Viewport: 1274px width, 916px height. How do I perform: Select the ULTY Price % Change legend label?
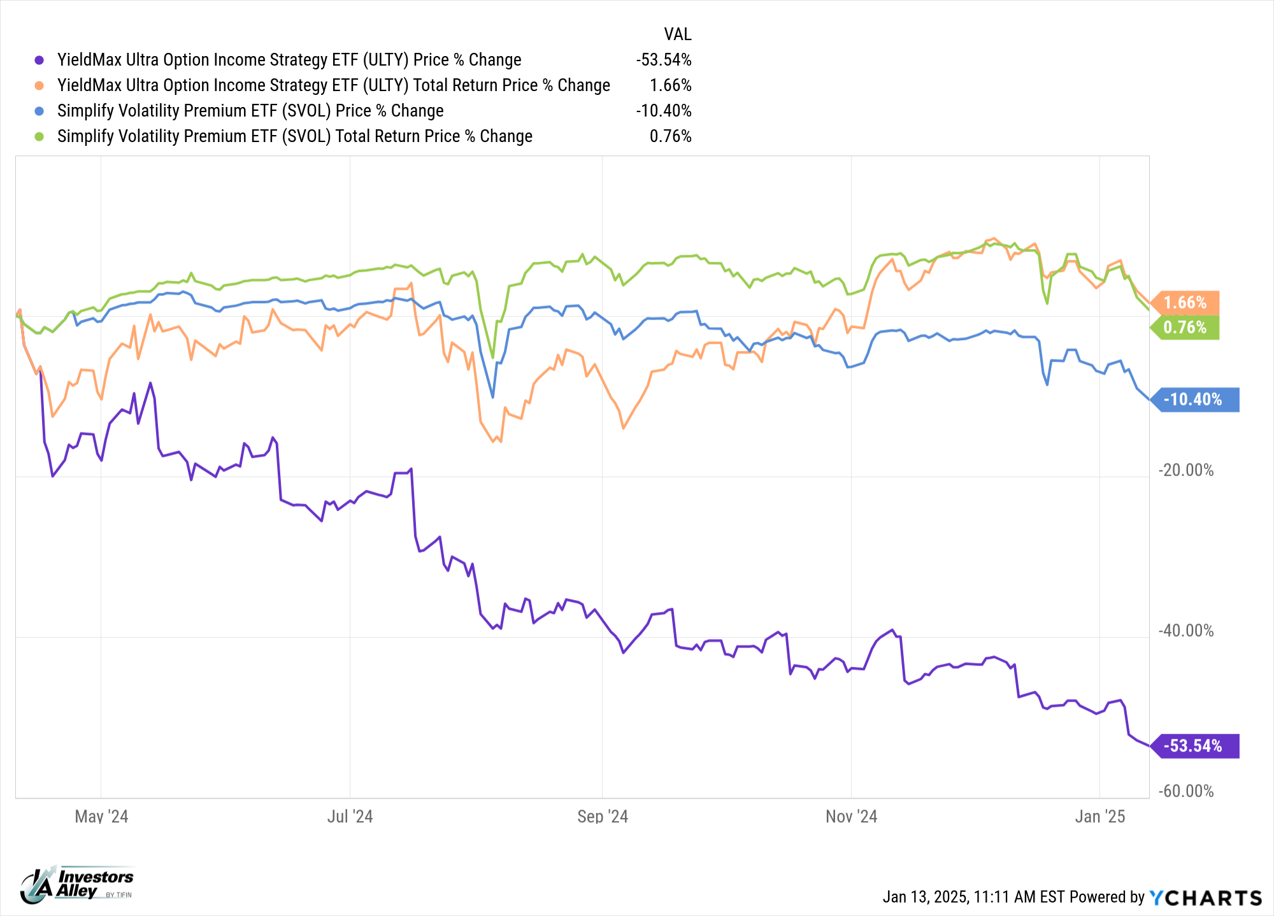(x=289, y=60)
